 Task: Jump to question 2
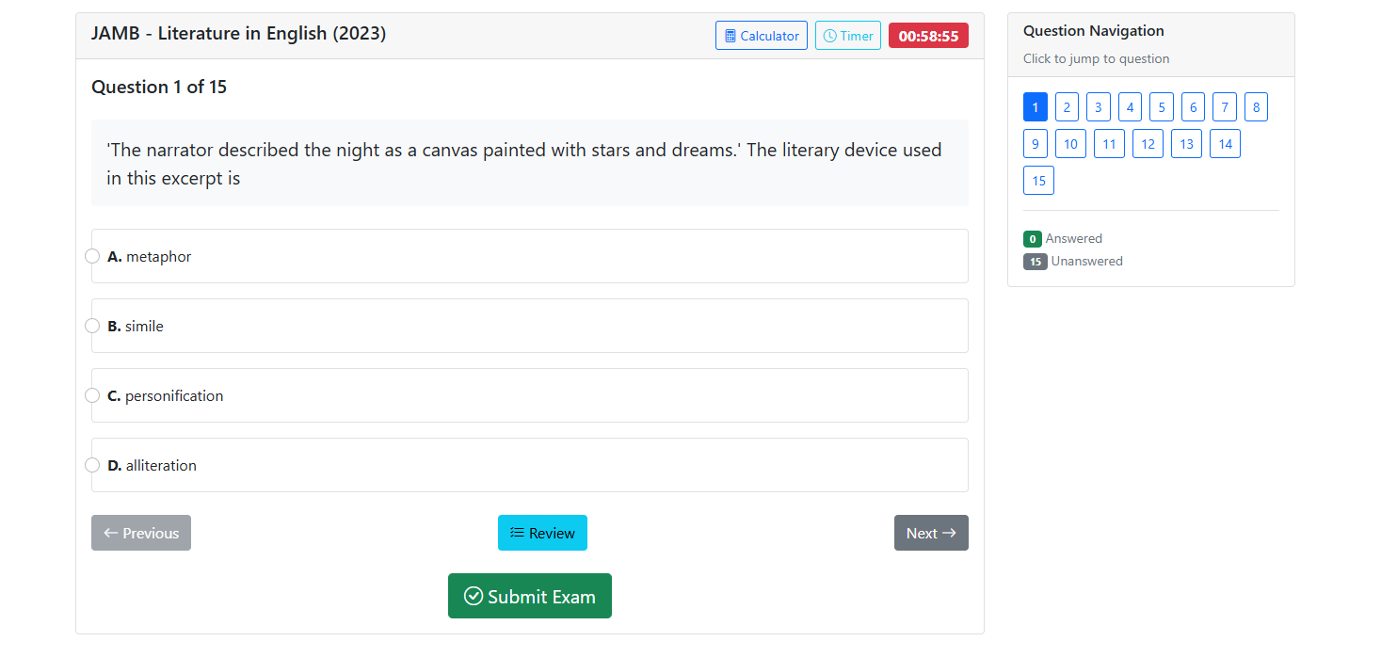(1067, 107)
